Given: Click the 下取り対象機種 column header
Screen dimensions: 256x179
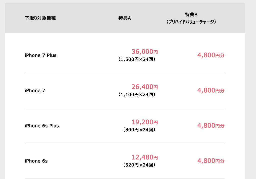Looking at the screenshot, I should coord(40,18).
